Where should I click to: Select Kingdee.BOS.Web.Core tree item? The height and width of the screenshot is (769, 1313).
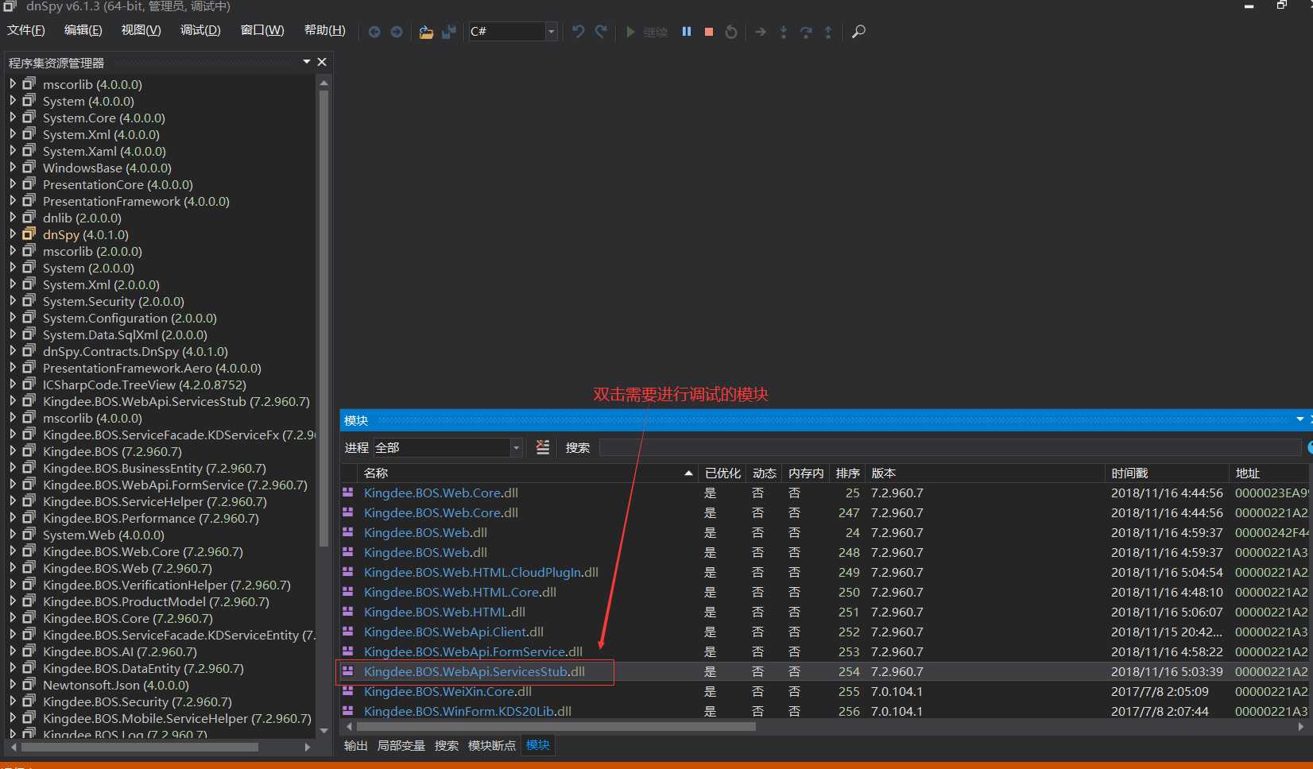click(143, 551)
